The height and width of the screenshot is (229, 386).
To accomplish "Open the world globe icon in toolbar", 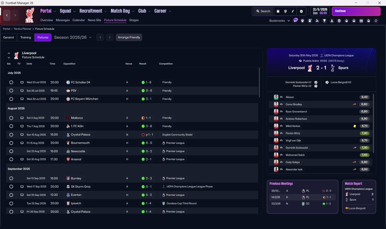I will 285,11.
